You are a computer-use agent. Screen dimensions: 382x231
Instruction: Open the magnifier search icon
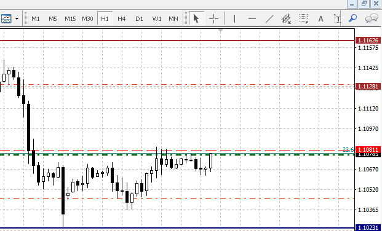[352, 18]
